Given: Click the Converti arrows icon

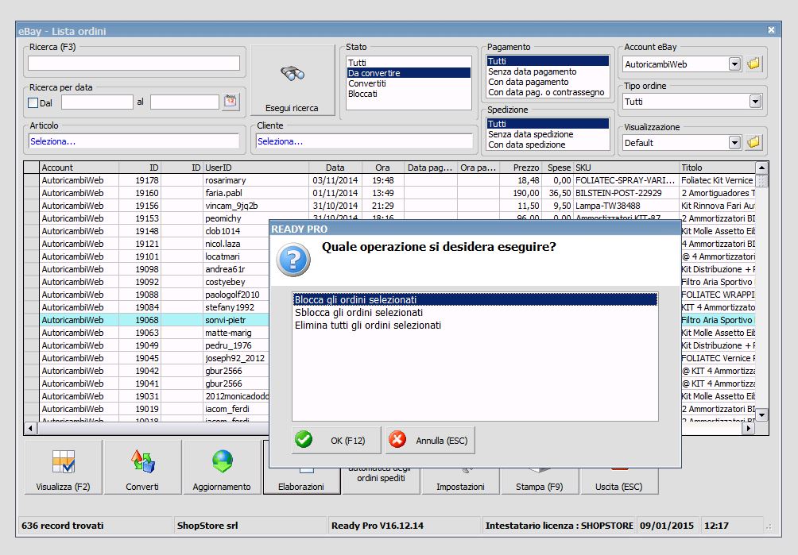Looking at the screenshot, I should tap(142, 463).
